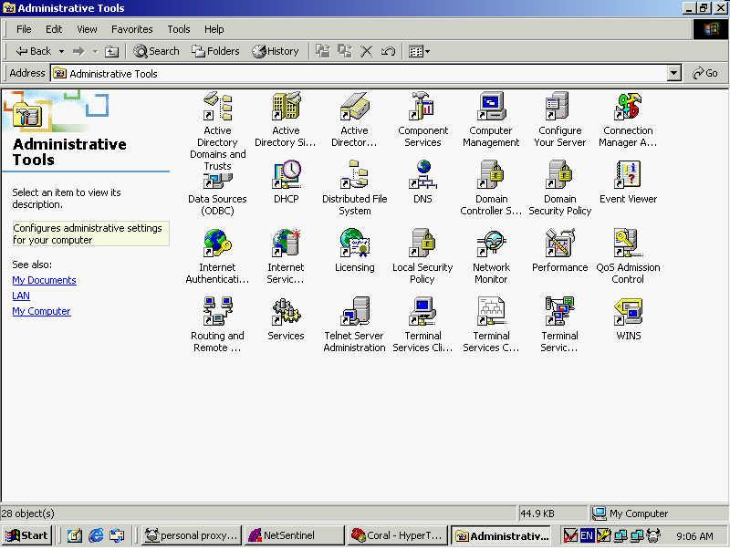The image size is (730, 550).
Task: Click the Go button
Action: click(705, 74)
